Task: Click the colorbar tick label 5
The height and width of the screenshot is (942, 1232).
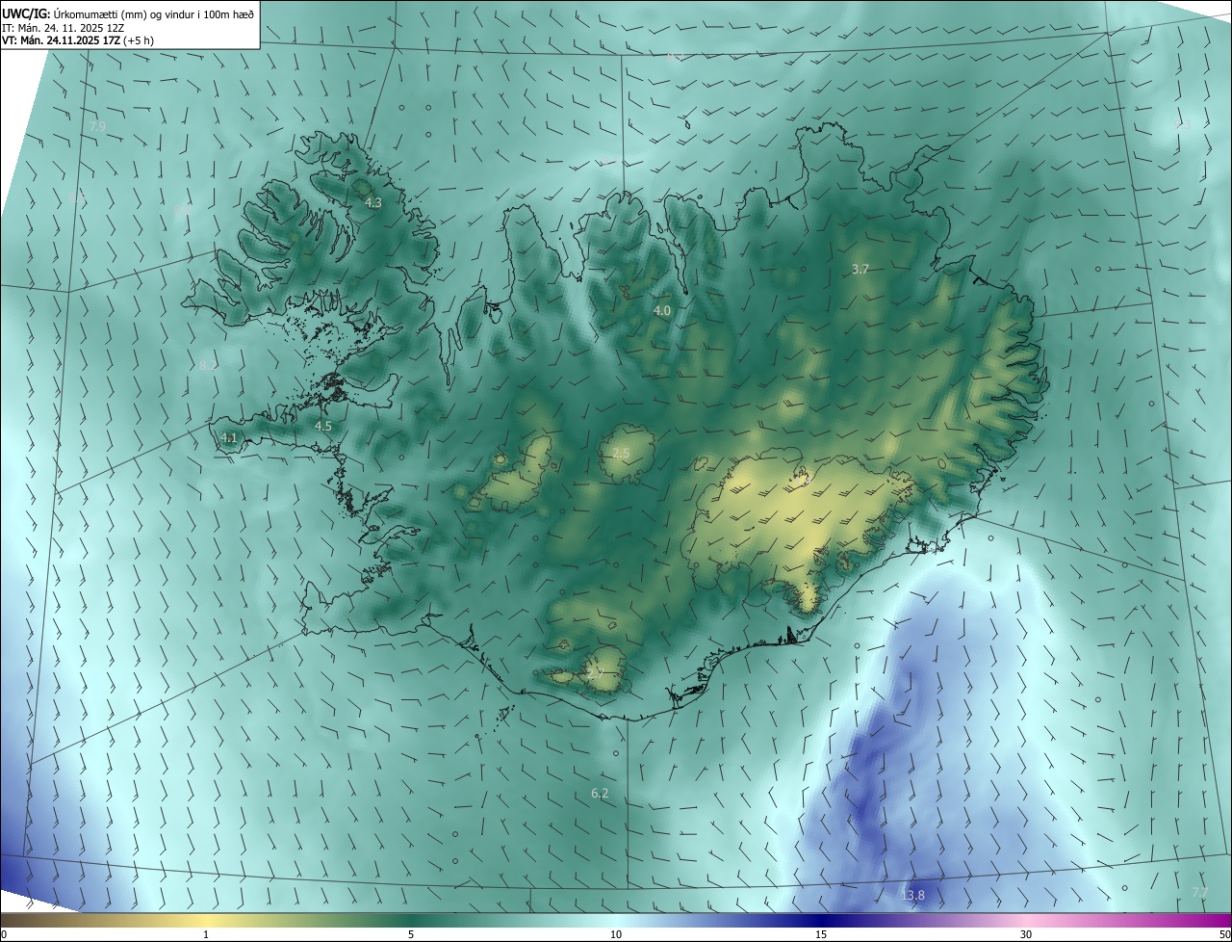Action: click(x=411, y=935)
